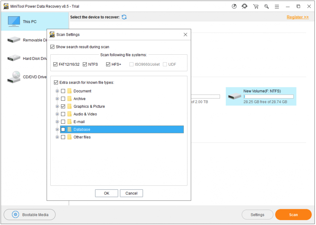Expand the Database tree node
Image resolution: width=316 pixels, height=225 pixels.
pyautogui.click(x=57, y=129)
